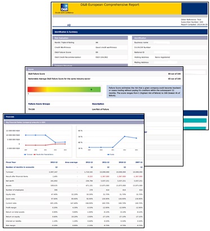The width and height of the screenshot is (210, 231).
Task: Click the green dot on the failure score gradient bar
Action: pos(91,89)
